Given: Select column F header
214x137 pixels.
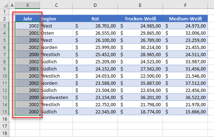Looking at the screenshot, I should click(x=185, y=5).
